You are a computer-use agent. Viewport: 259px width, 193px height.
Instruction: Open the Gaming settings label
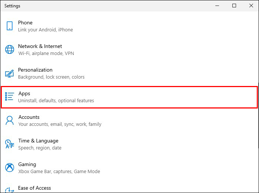click(x=27, y=165)
